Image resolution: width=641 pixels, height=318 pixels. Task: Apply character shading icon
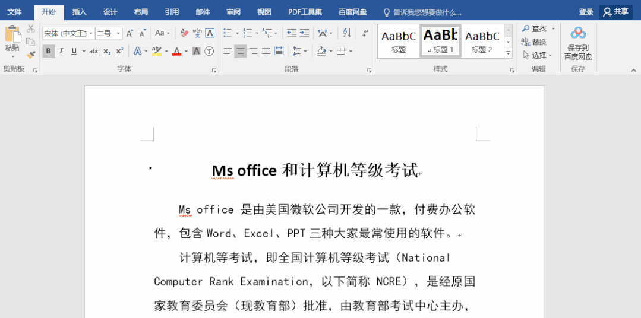(196, 51)
